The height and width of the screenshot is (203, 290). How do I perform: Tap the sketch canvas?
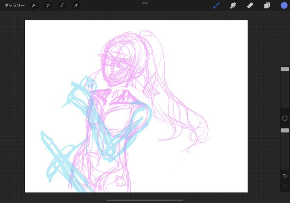136,106
